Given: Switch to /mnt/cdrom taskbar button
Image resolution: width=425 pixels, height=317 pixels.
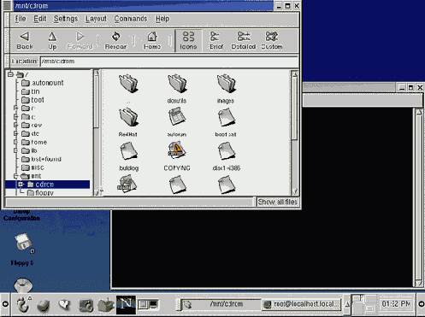Looking at the screenshot, I should [221, 304].
